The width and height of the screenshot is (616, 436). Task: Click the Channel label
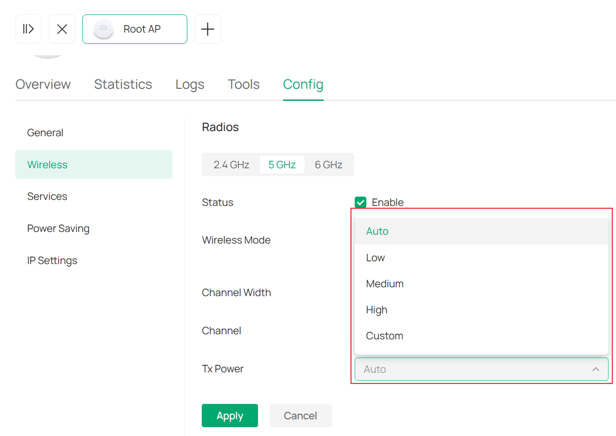click(221, 331)
